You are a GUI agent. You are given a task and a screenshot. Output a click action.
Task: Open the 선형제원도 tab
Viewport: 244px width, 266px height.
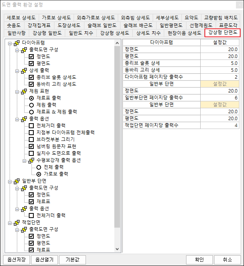[201, 25]
